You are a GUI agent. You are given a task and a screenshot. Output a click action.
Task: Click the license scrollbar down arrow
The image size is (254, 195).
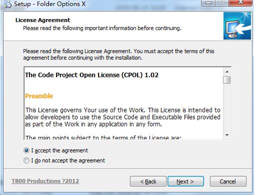(x=227, y=135)
